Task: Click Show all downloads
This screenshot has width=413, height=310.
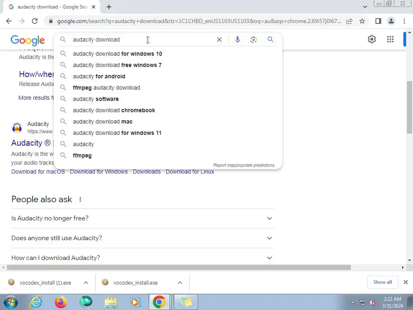Action: (382, 282)
